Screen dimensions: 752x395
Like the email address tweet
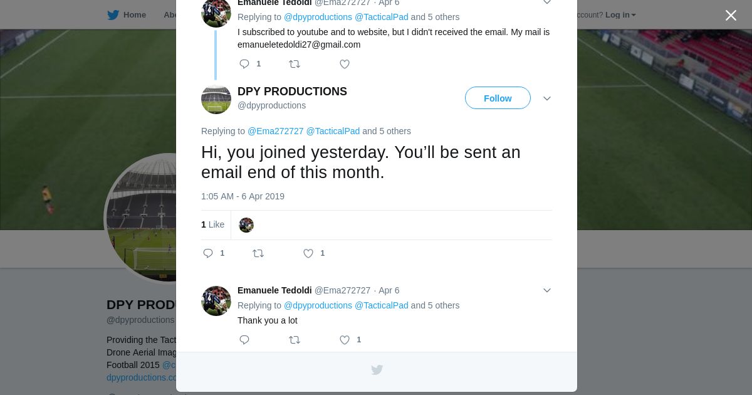click(345, 64)
